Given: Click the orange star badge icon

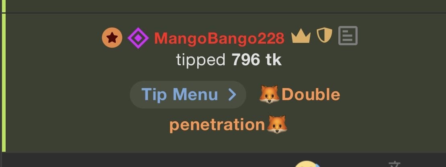Looking at the screenshot, I should (112, 37).
